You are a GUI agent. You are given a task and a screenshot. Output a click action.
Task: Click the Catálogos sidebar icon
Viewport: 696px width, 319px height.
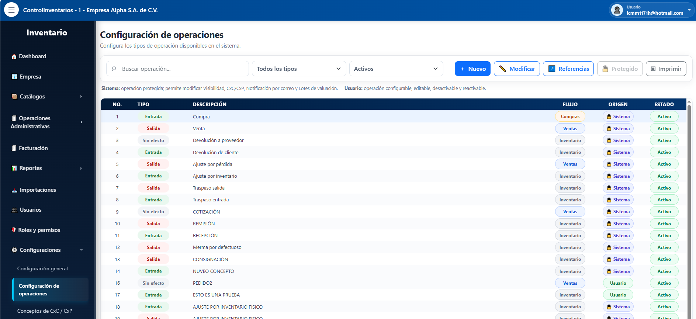(x=14, y=97)
